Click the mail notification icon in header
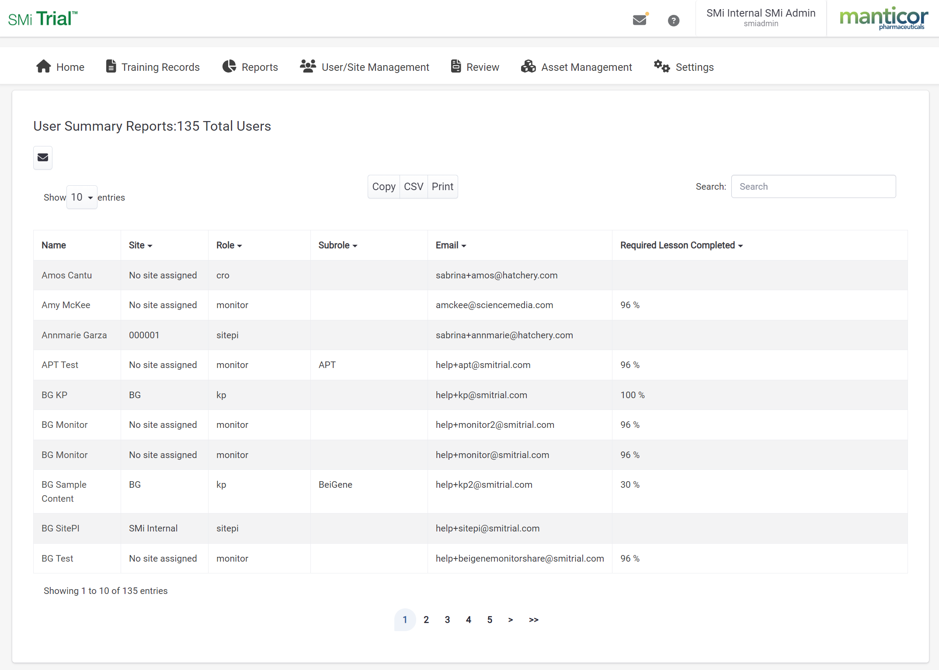Image resolution: width=939 pixels, height=670 pixels. pos(640,20)
